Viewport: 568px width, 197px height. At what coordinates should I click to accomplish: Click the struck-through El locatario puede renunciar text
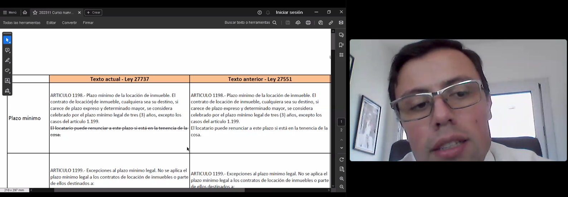[119, 131]
